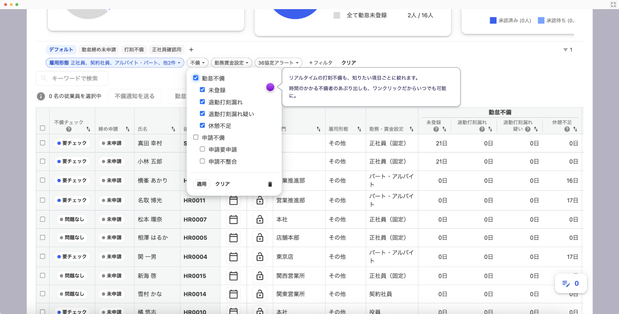
Task: Open 雇用形態 filter dropdown
Action: pyautogui.click(x=115, y=63)
